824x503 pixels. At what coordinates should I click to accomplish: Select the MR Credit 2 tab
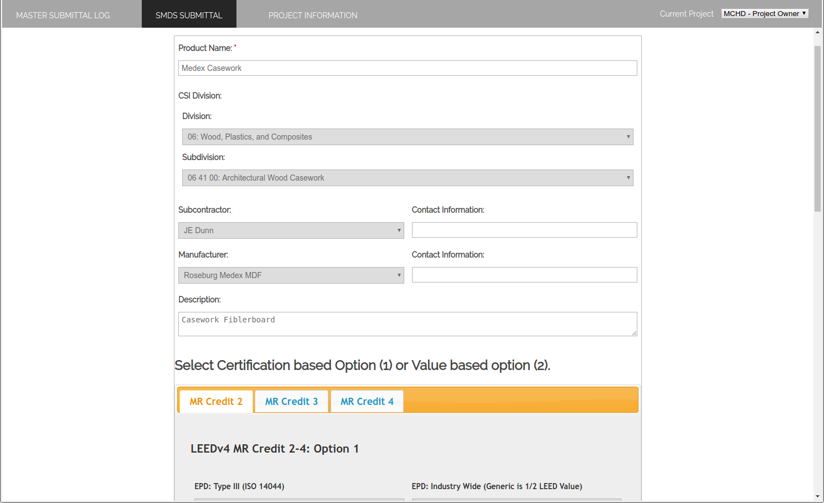[216, 402]
